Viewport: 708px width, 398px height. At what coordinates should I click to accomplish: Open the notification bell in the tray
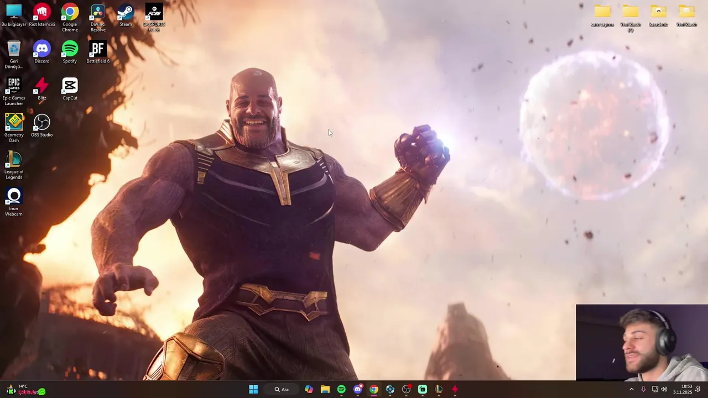(698, 389)
